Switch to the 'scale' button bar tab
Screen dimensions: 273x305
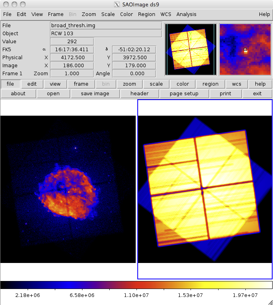(x=156, y=84)
